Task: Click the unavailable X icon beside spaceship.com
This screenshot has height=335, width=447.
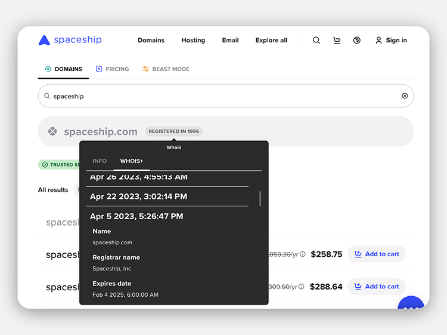Action: pos(52,131)
